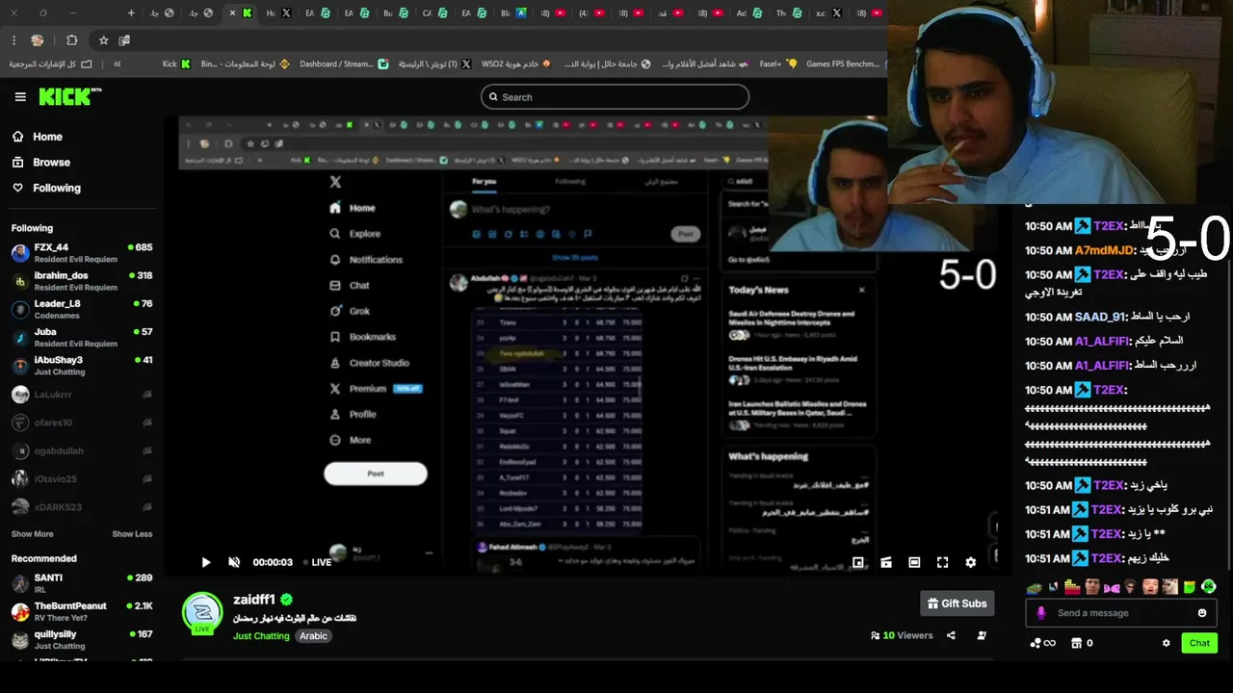Open Kick bookmark in bookmarks bar

coord(177,64)
